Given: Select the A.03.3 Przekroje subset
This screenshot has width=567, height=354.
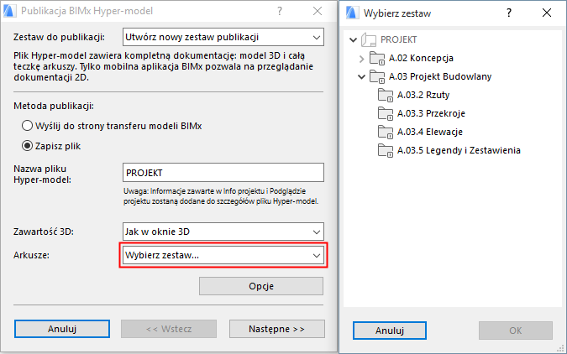Looking at the screenshot, I should coord(431,113).
